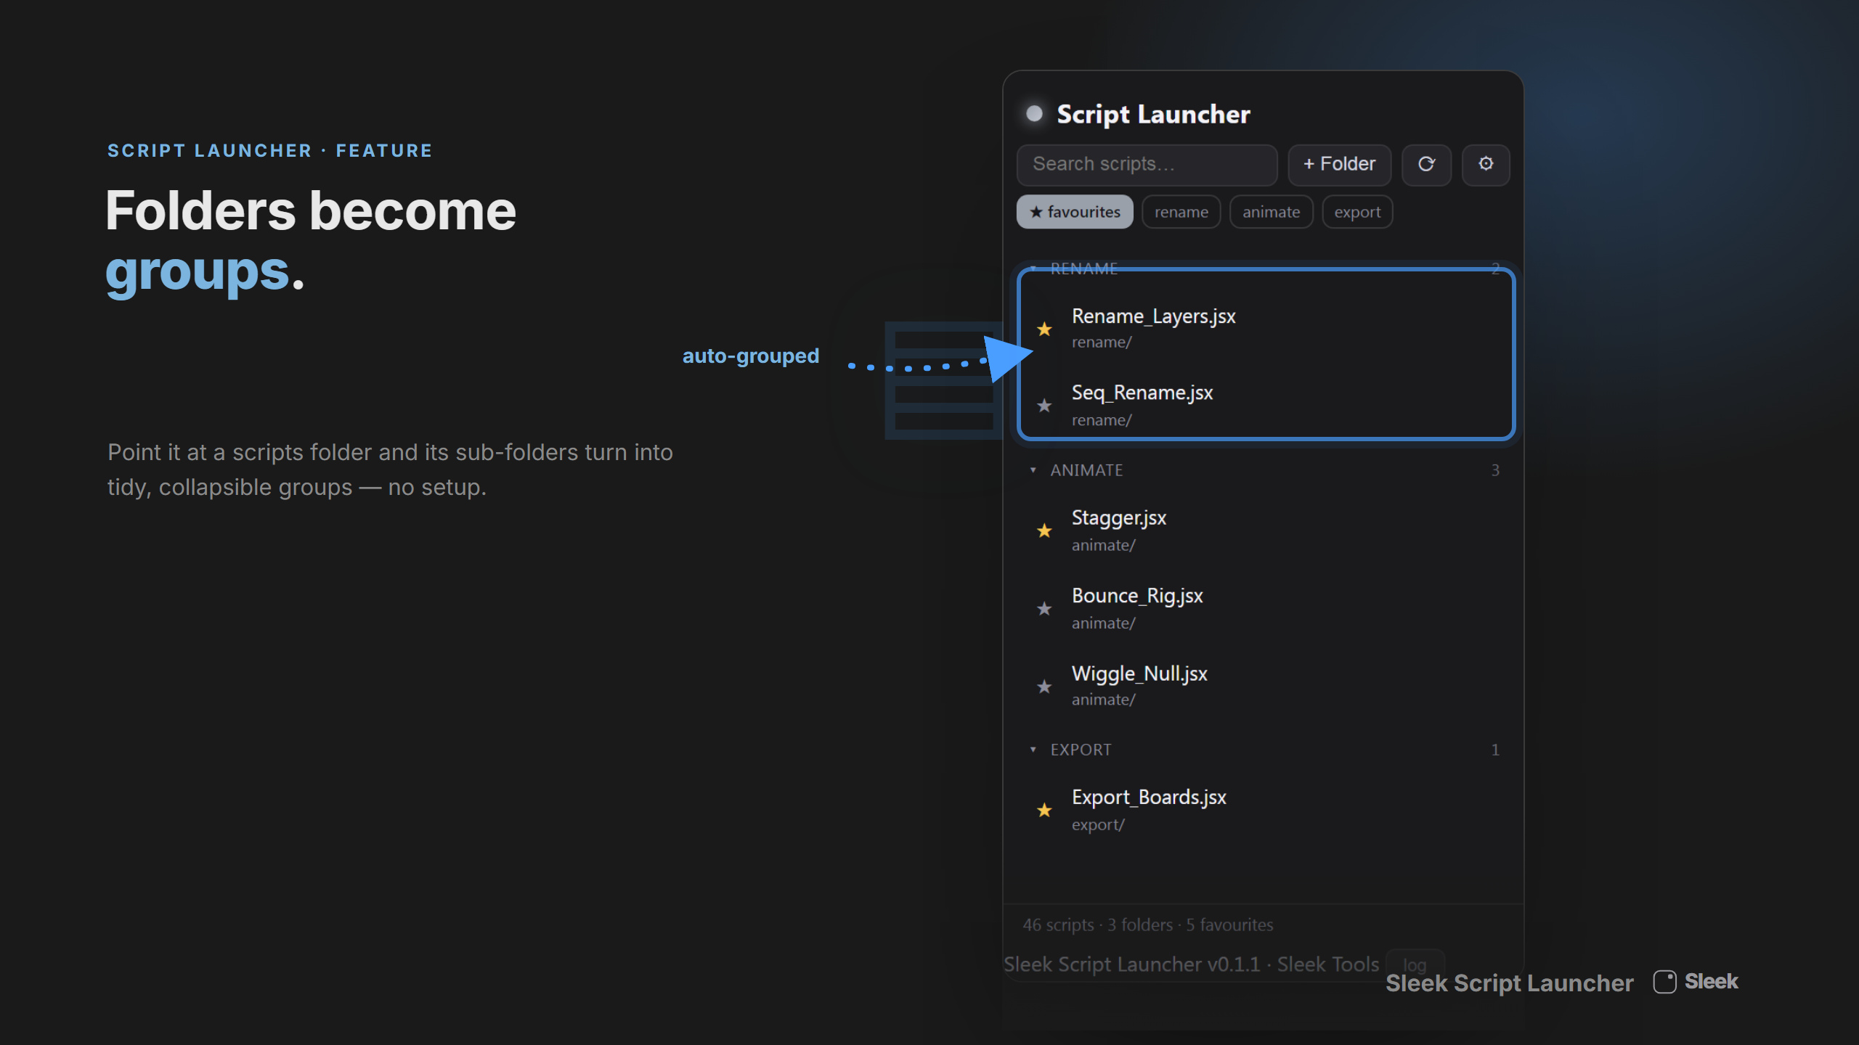Collapse the ANIMATE group
Image resolution: width=1859 pixels, height=1045 pixels.
pyautogui.click(x=1033, y=470)
